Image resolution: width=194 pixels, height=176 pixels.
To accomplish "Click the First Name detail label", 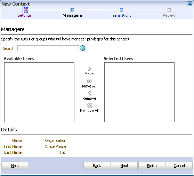I will click(x=13, y=146).
